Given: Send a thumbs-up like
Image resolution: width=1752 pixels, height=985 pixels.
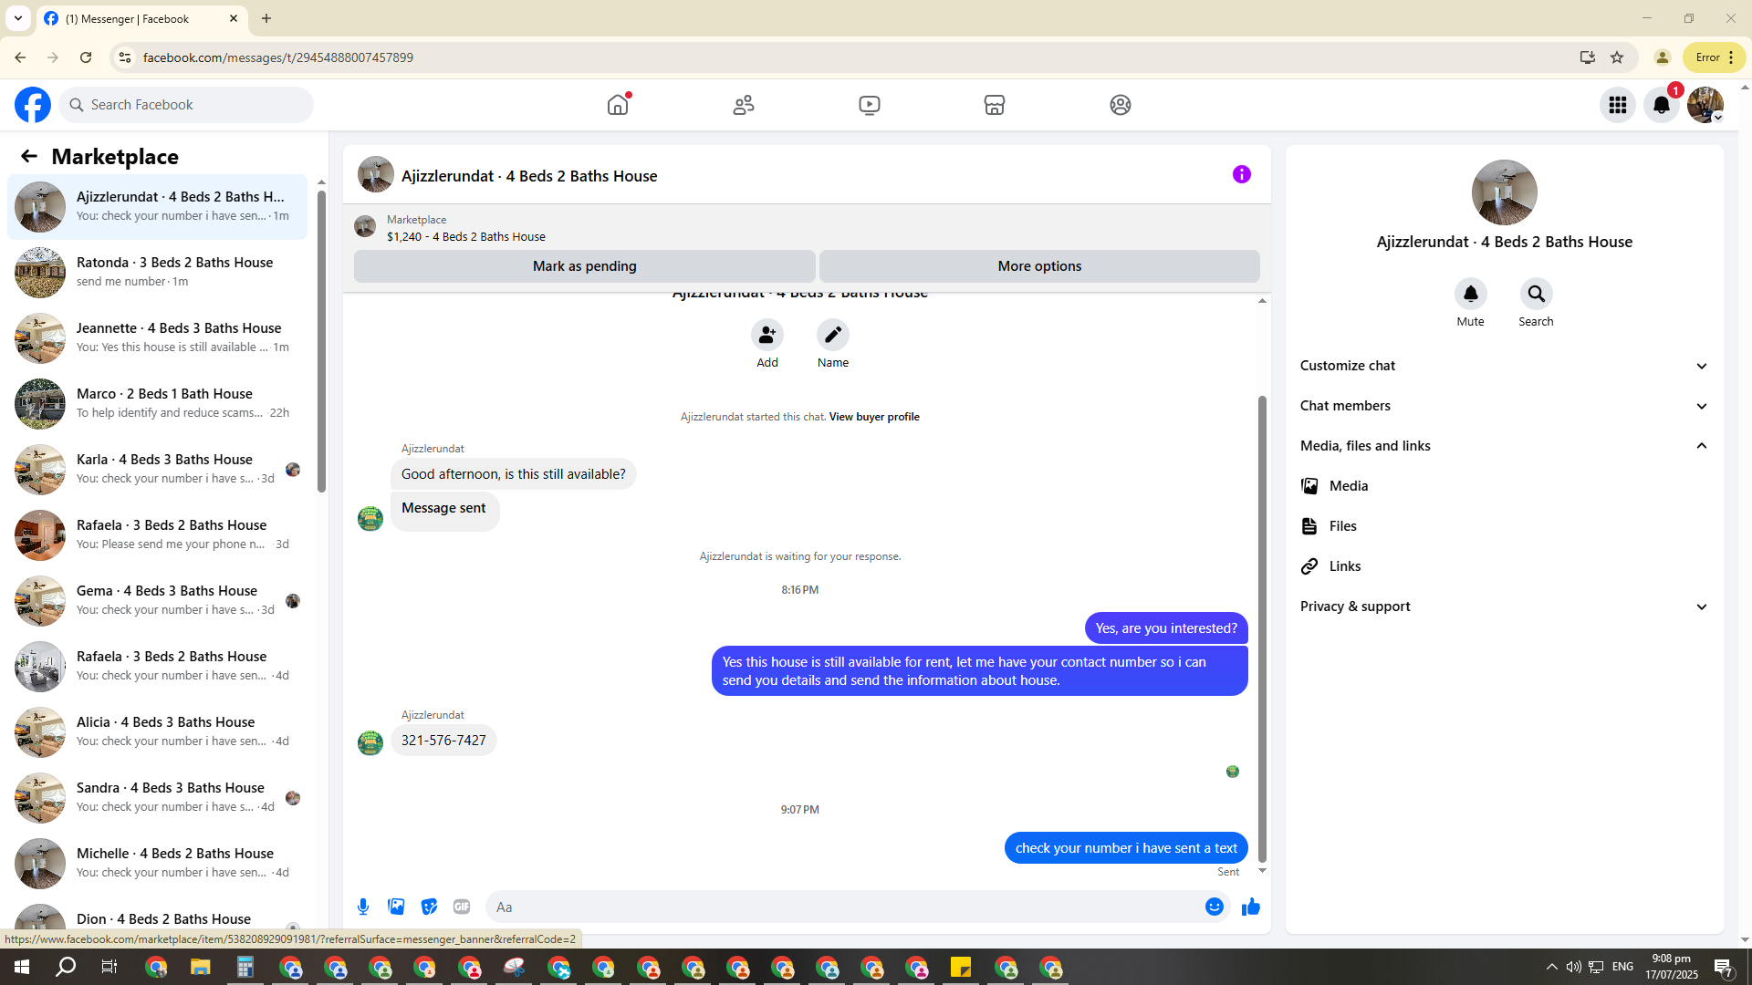Looking at the screenshot, I should click(x=1251, y=907).
